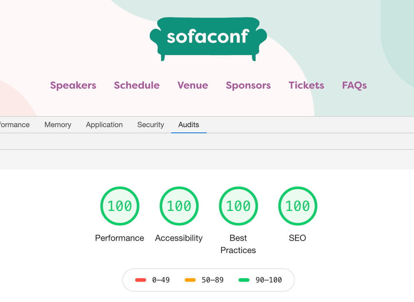This screenshot has height=302, width=414.
Task: Open the FAQs navigation link
Action: point(354,85)
